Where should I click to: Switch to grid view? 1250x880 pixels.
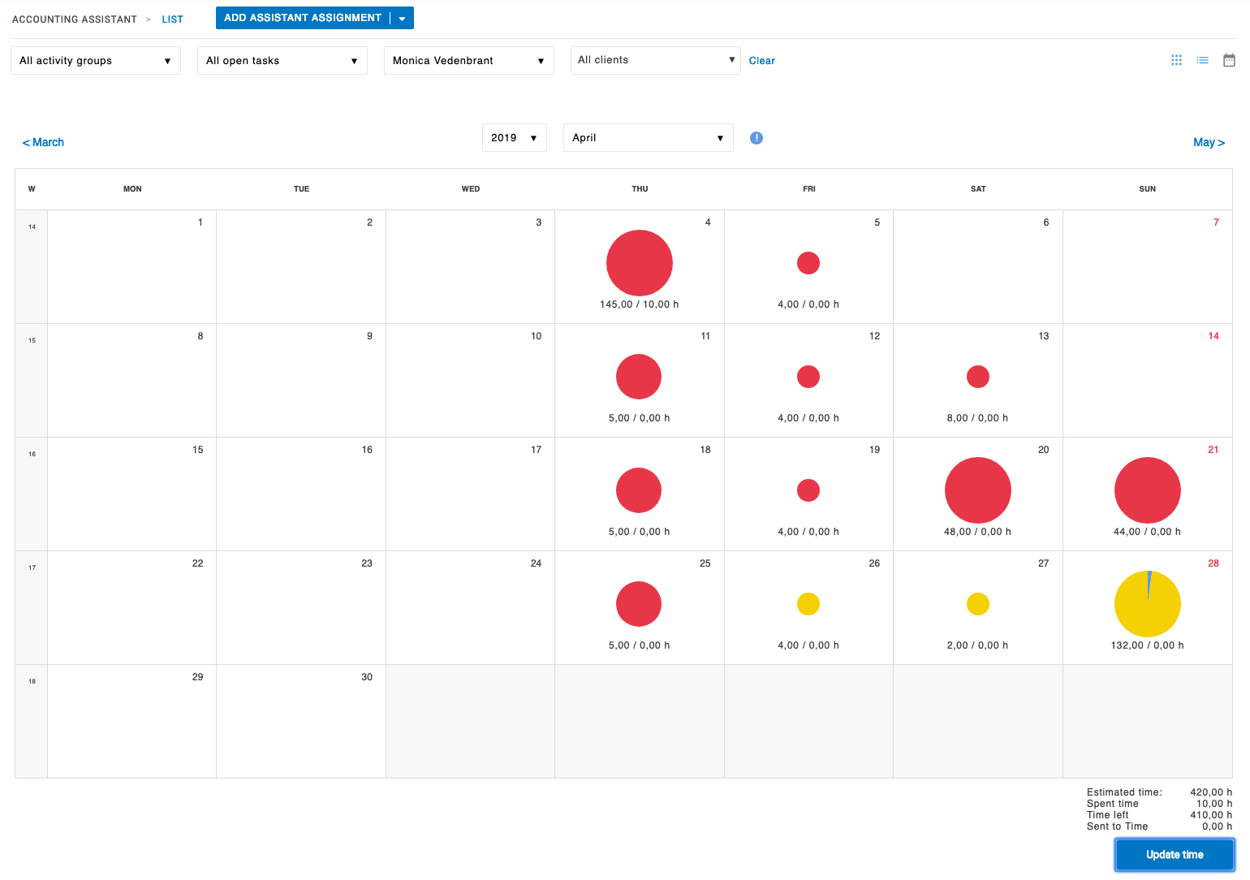pos(1176,60)
